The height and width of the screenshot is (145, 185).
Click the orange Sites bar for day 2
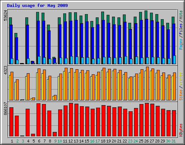(x=17, y=90)
